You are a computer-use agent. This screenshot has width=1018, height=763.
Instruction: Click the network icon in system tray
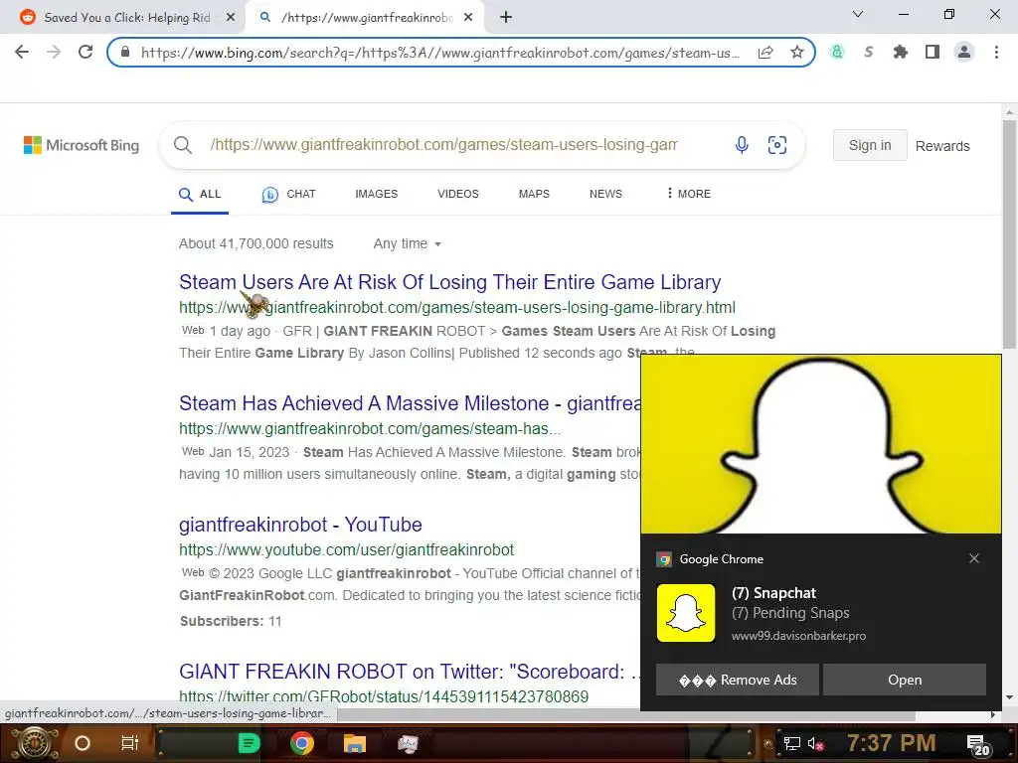pyautogui.click(x=791, y=743)
